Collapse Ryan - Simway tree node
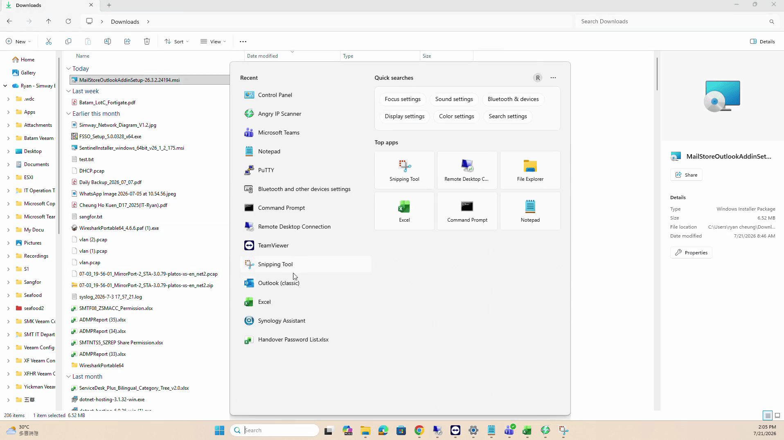 [5, 86]
